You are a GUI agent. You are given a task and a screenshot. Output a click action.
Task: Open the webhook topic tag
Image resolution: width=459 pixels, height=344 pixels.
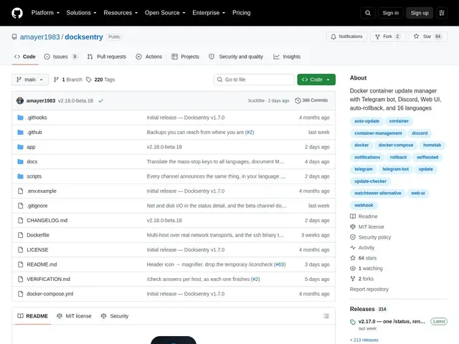364,206
